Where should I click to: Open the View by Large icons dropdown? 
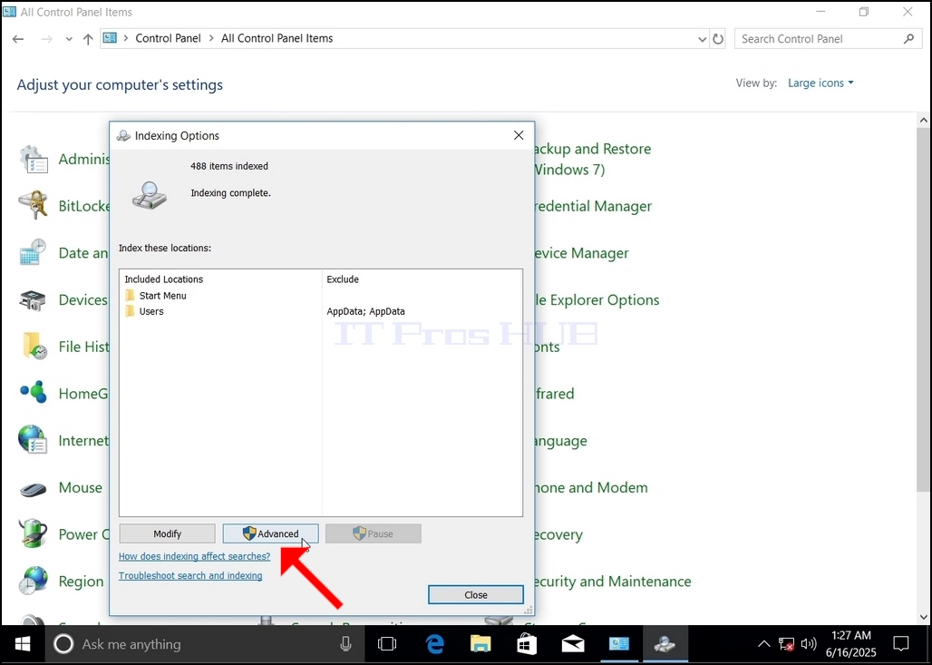tap(820, 83)
